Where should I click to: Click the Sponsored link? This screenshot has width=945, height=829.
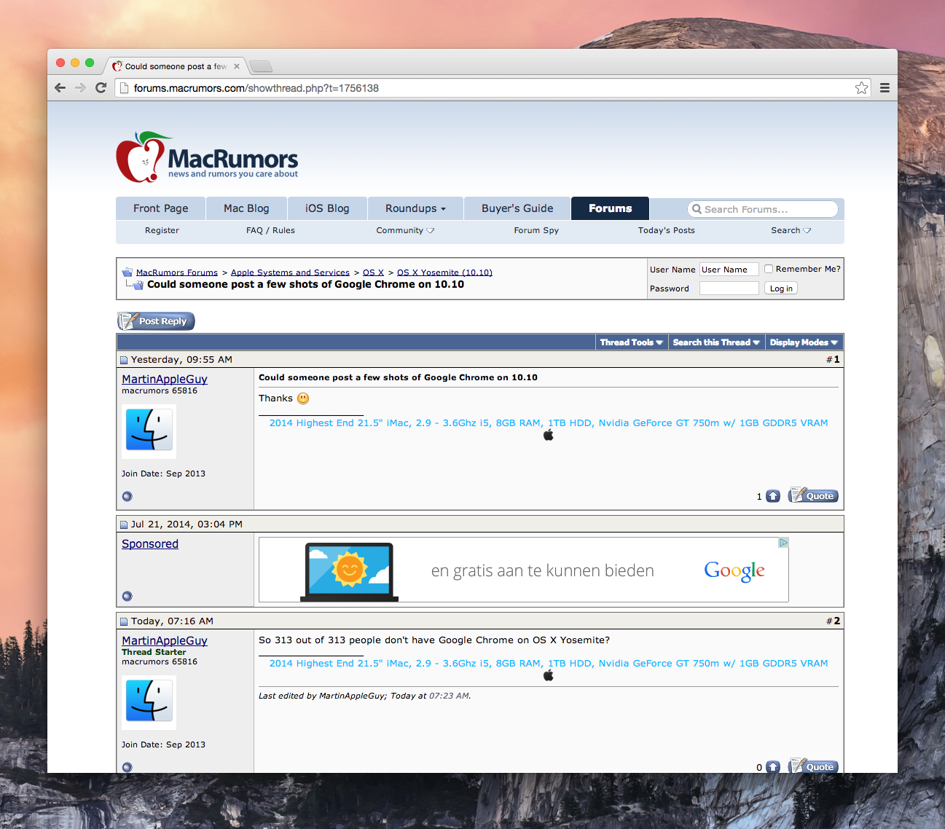pos(150,543)
